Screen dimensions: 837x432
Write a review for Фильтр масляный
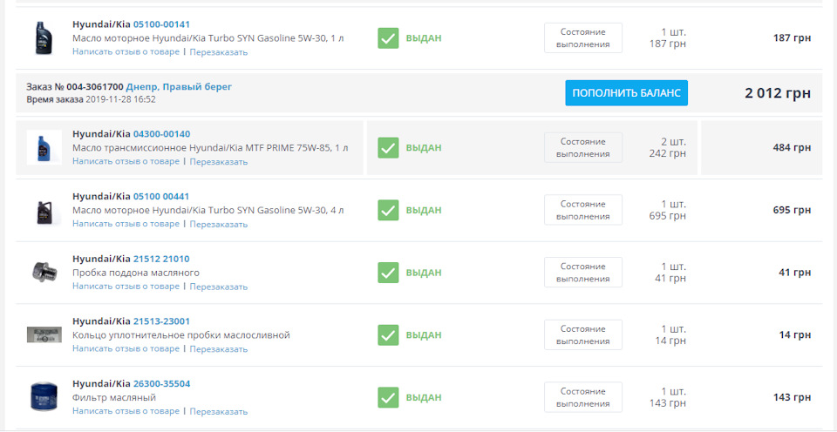tap(126, 411)
